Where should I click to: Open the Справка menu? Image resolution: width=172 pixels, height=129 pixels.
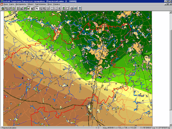56,4
